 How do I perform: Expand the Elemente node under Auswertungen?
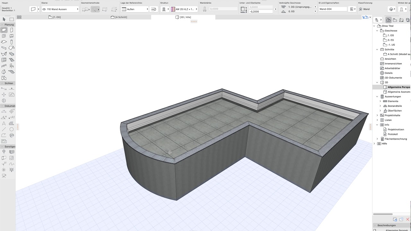380,101
